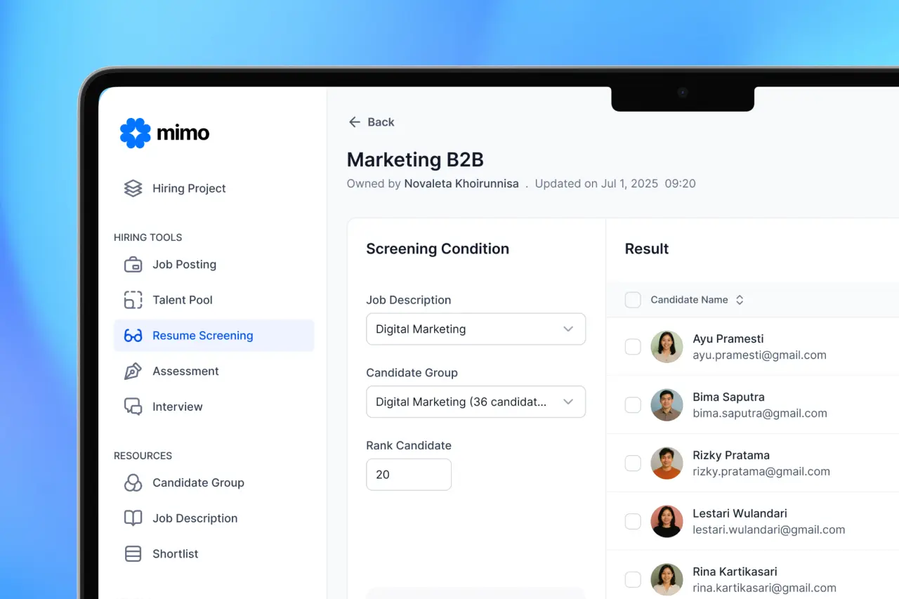The height and width of the screenshot is (599, 899).
Task: Click the Hiring Project layers icon
Action: point(133,188)
